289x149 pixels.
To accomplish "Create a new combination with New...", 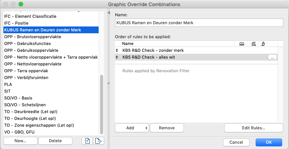I will (x=20, y=141).
